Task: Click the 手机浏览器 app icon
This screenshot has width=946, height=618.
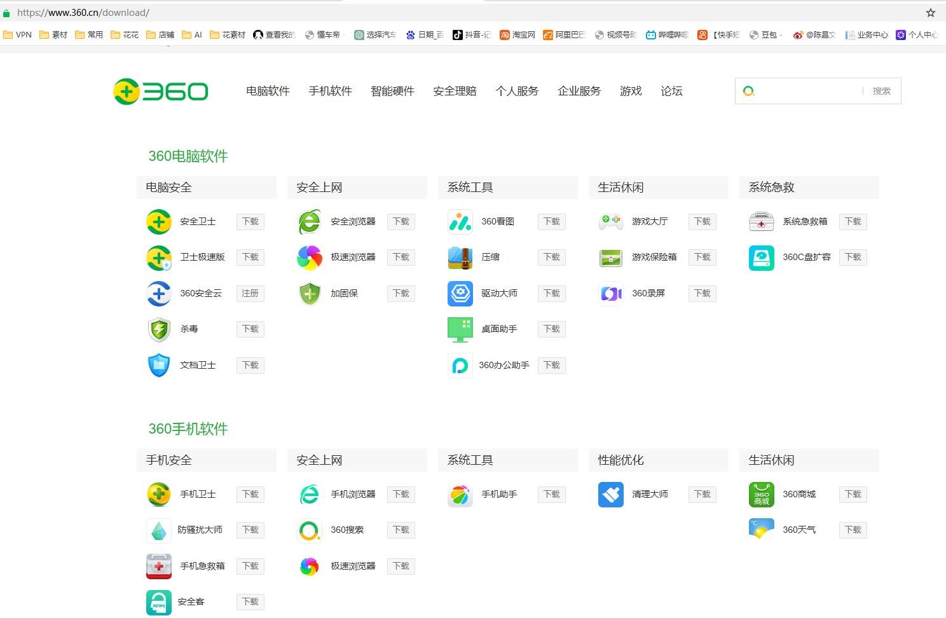Action: click(310, 494)
